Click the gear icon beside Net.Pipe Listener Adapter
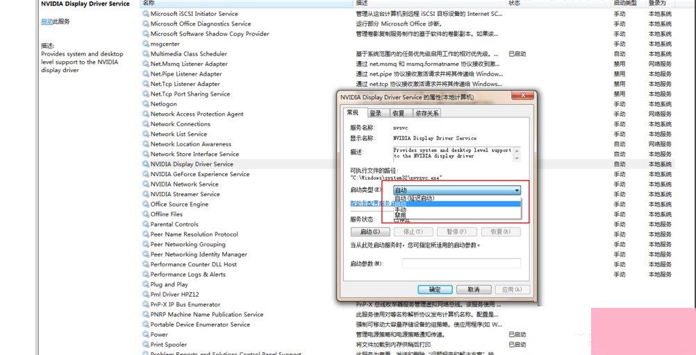The height and width of the screenshot is (355, 696). point(146,74)
